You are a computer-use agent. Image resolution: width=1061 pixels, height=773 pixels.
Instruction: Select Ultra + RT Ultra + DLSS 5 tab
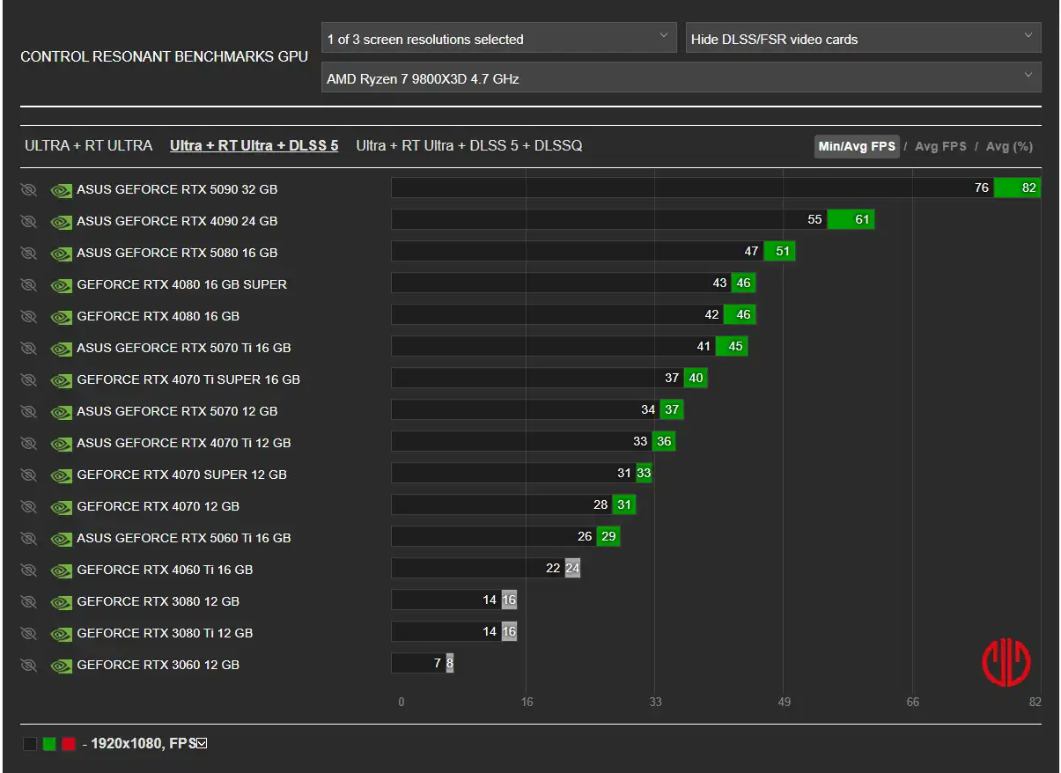[x=254, y=145]
